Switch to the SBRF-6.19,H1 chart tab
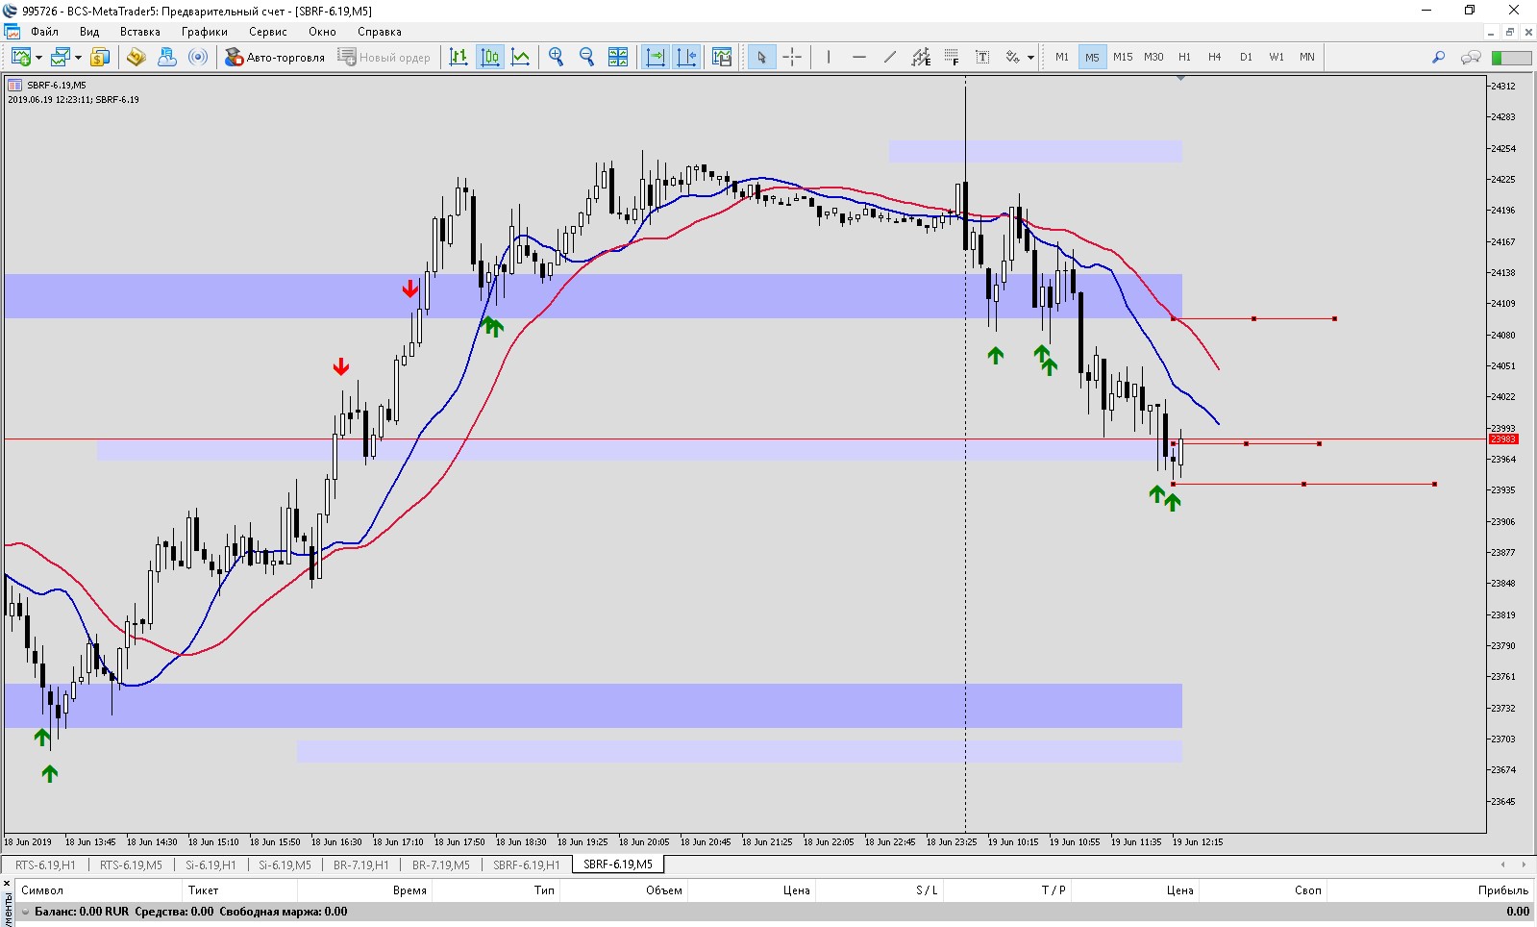Screen dimensions: 1537x927 click(527, 864)
